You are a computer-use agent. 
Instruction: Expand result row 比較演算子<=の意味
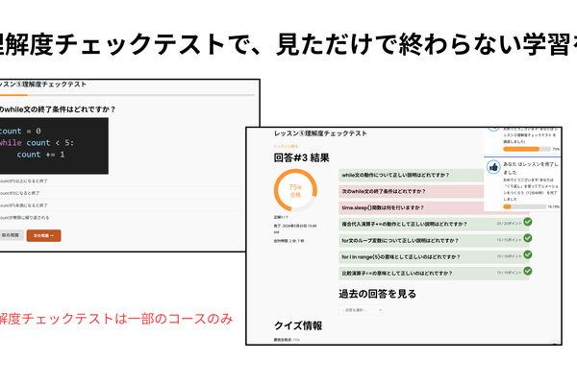point(434,274)
